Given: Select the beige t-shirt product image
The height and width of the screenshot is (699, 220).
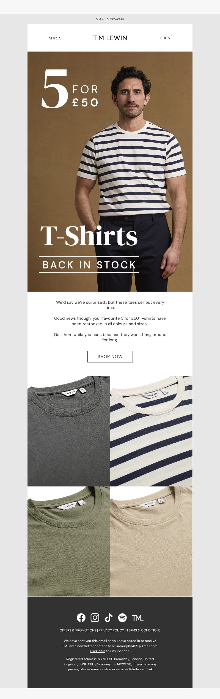Looking at the screenshot, I should [x=151, y=541].
